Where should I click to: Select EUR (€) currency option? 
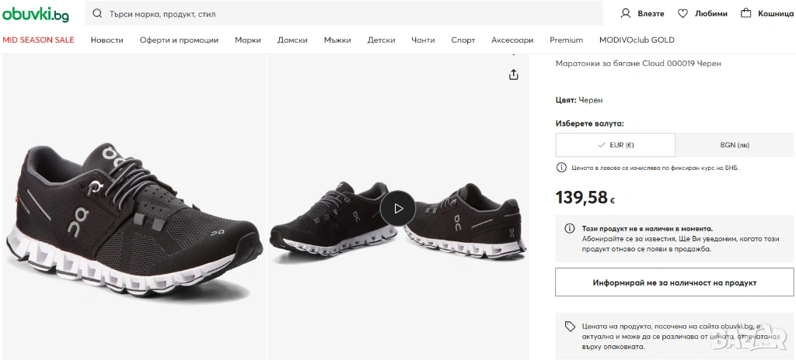[616, 145]
